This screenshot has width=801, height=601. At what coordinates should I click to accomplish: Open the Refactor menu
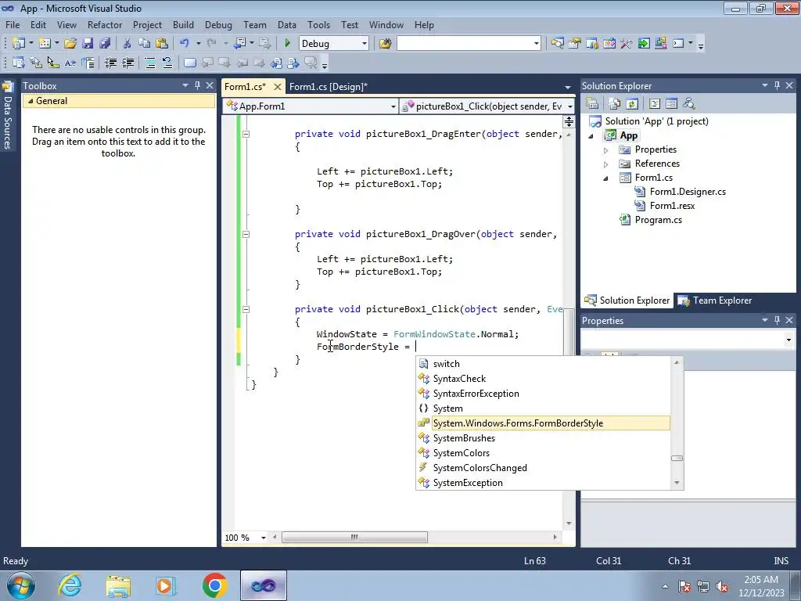pos(105,24)
